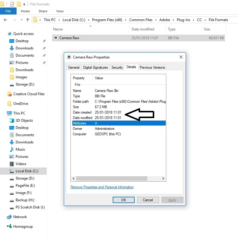Select the Attributes property row

click(x=119, y=123)
